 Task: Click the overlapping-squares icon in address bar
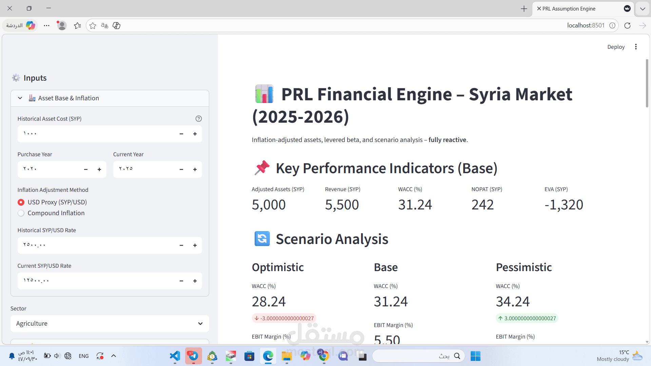click(x=116, y=25)
